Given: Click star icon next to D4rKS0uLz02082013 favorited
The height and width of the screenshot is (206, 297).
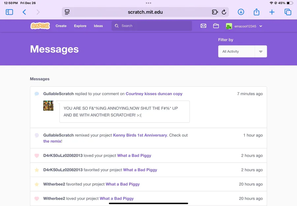Looking at the screenshot, I should [37, 170].
